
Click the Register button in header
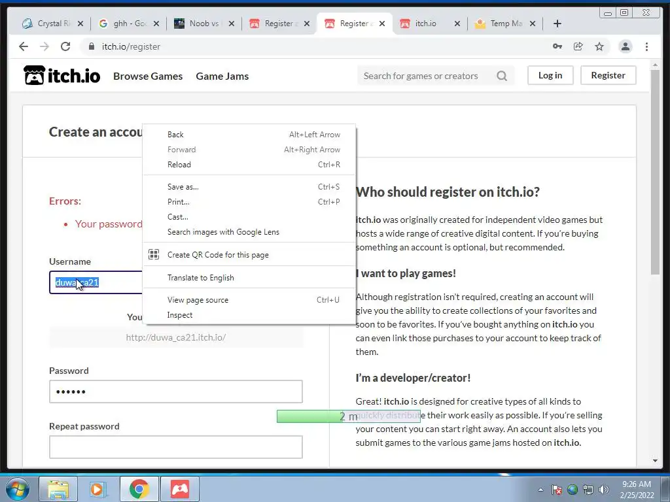pyautogui.click(x=608, y=75)
